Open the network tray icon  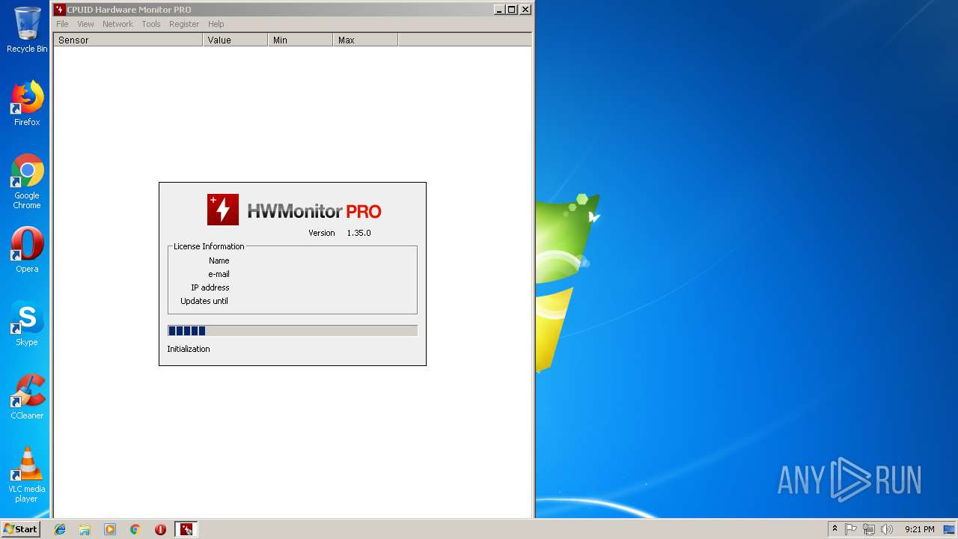(x=869, y=529)
